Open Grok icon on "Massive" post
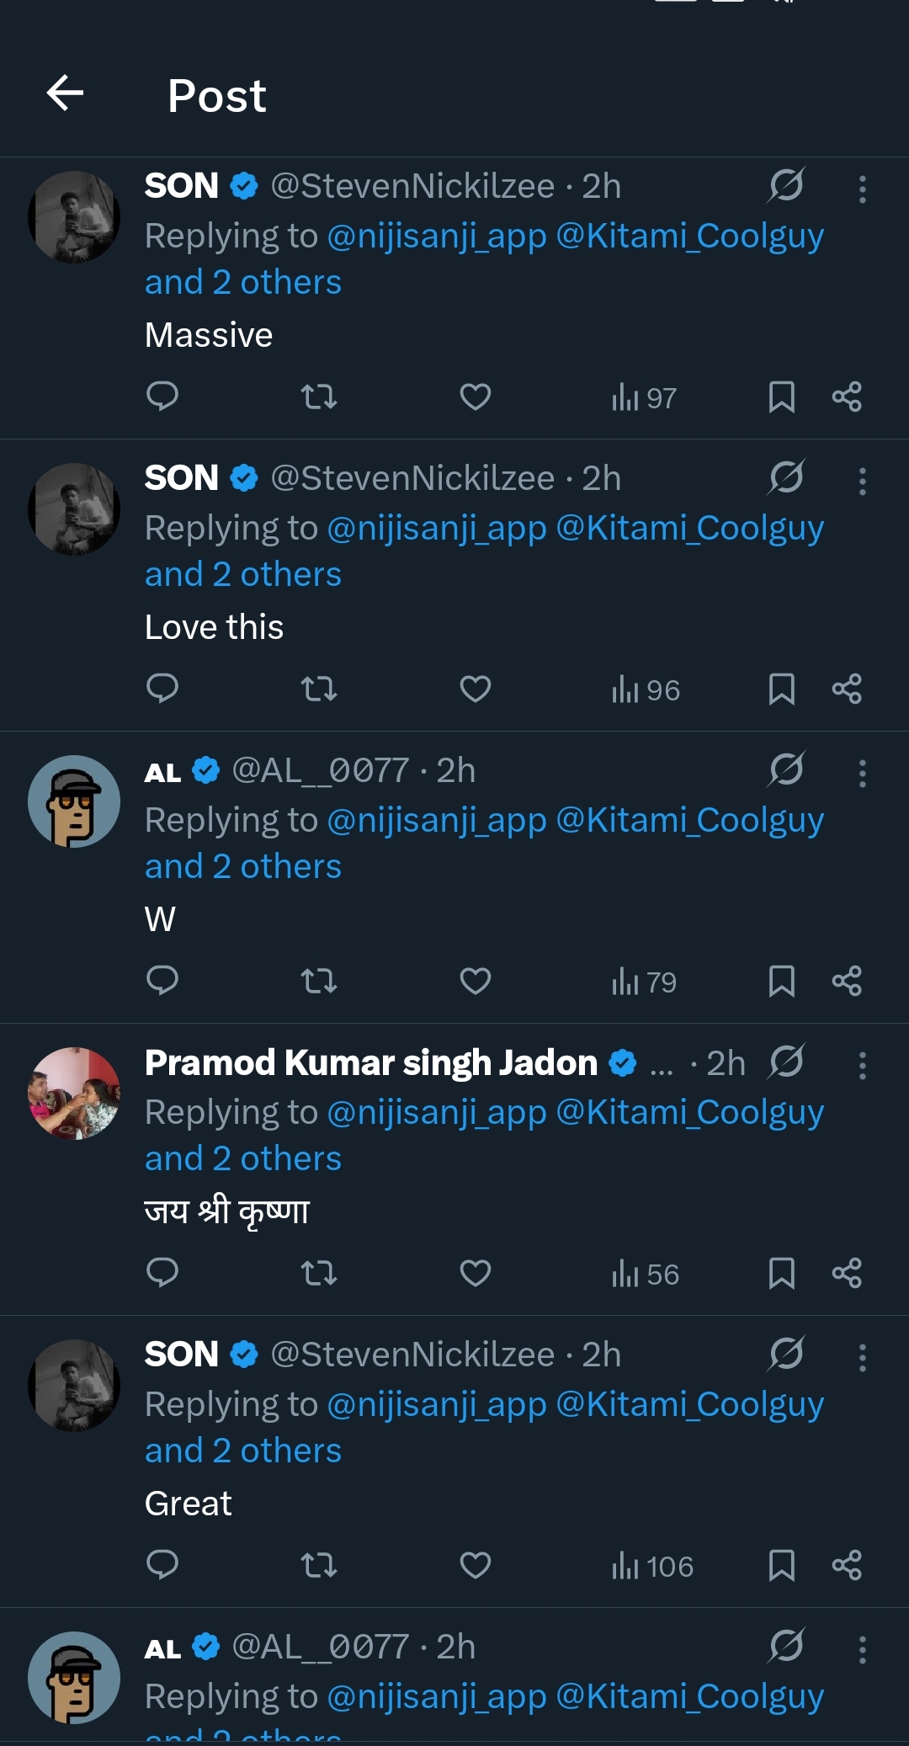This screenshot has height=1746, width=909. [x=786, y=185]
